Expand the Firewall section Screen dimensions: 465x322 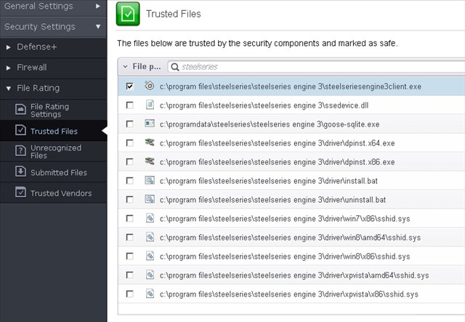[9, 68]
